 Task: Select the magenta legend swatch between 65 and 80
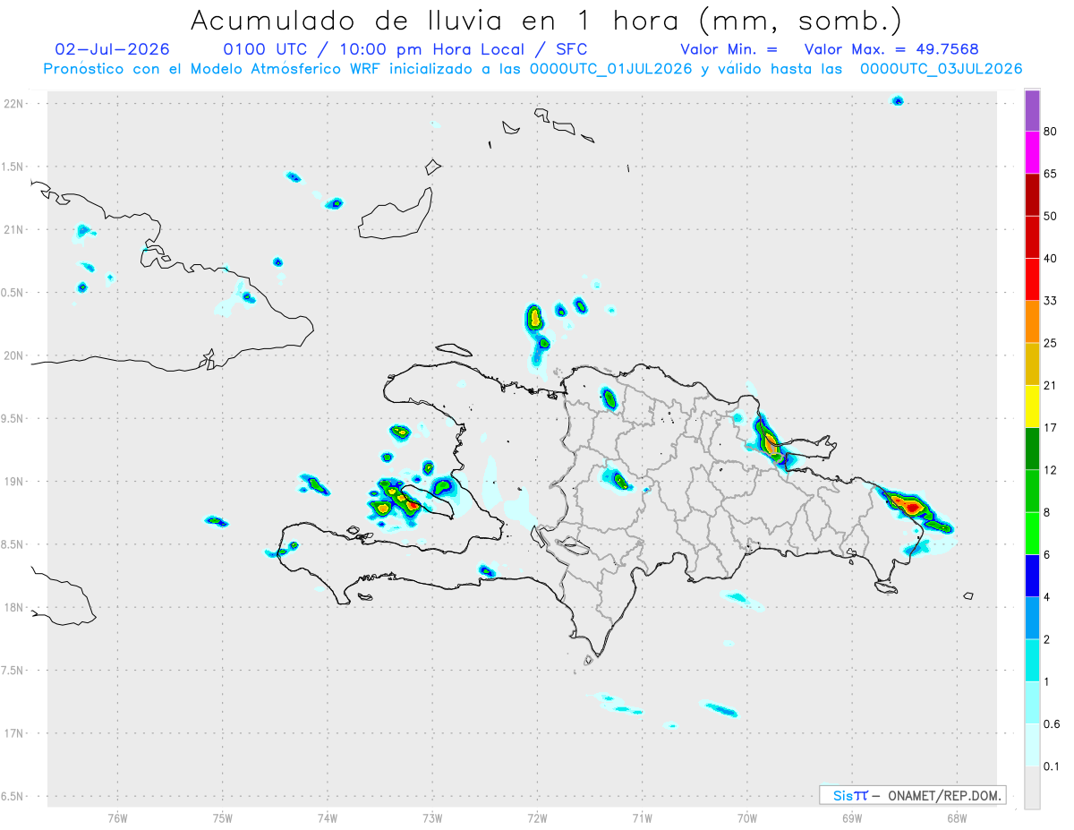[x=1032, y=153]
